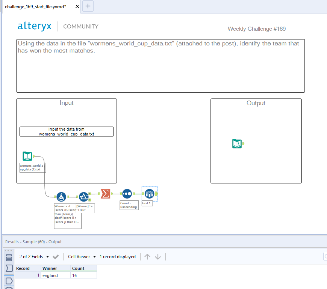The height and width of the screenshot is (289, 327).
Task: Click the Summarize tool output anchor
Action: [112, 194]
